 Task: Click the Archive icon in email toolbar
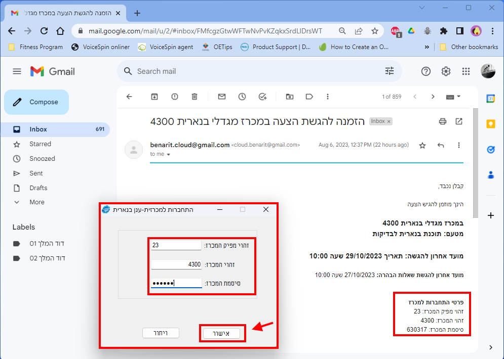[x=154, y=97]
